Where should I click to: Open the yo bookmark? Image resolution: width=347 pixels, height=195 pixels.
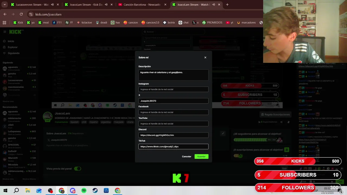30,22
